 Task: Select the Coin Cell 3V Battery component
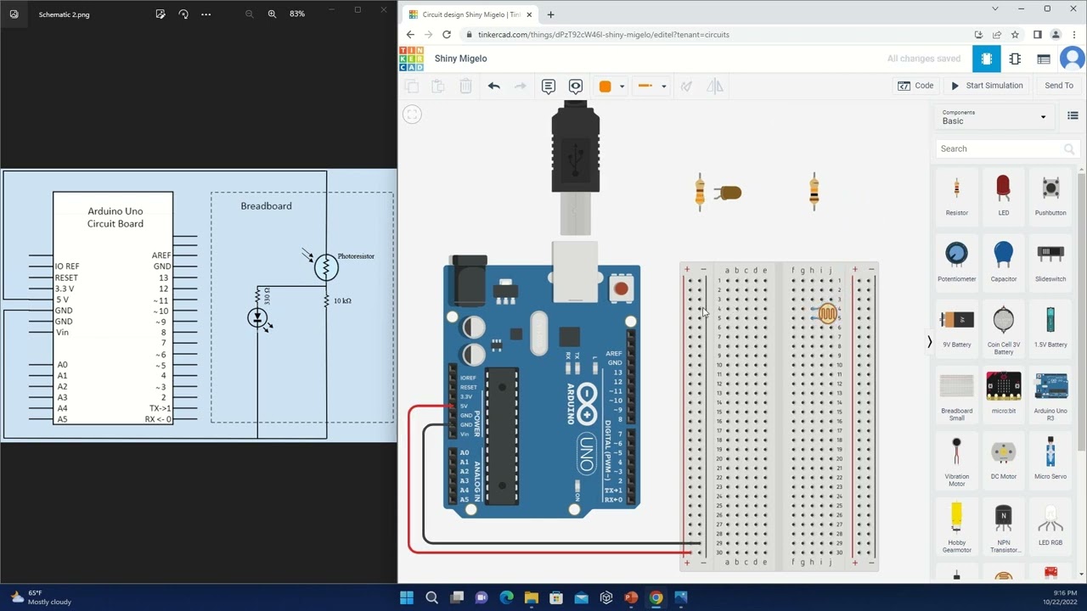tap(1004, 330)
